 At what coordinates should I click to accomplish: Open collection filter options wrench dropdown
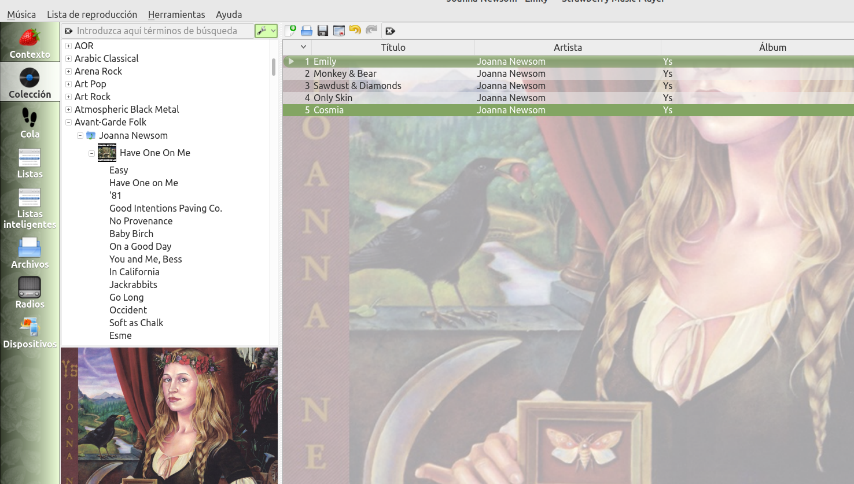tap(266, 31)
